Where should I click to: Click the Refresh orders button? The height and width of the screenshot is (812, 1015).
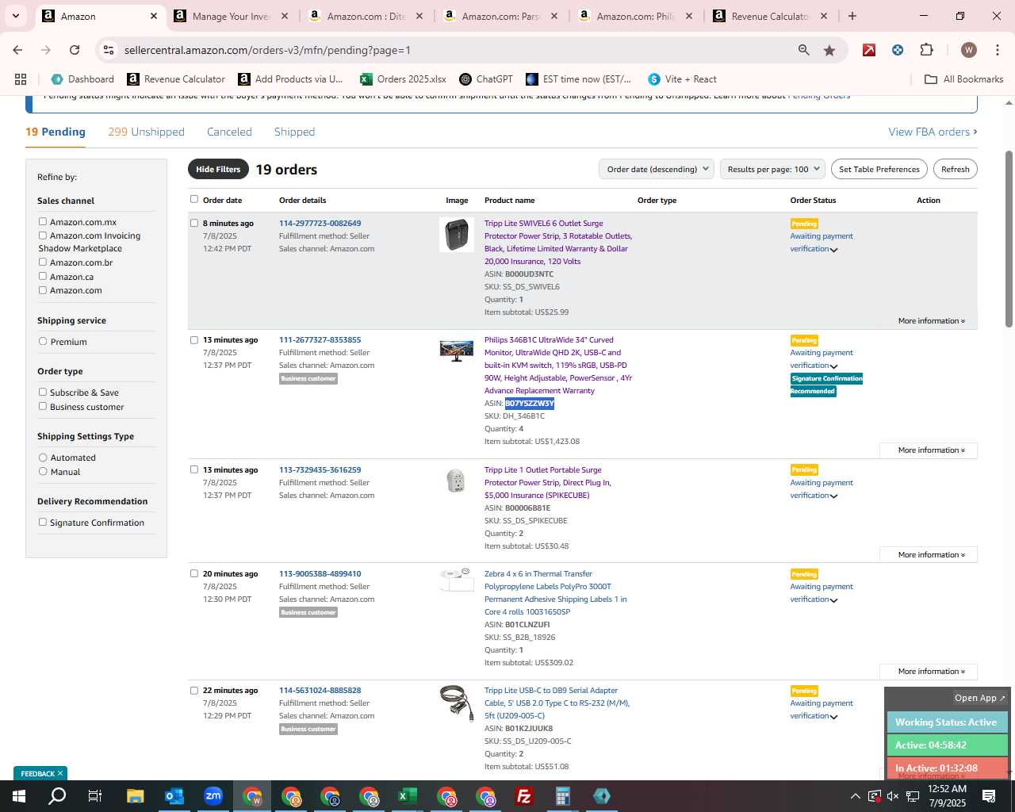pyautogui.click(x=956, y=169)
